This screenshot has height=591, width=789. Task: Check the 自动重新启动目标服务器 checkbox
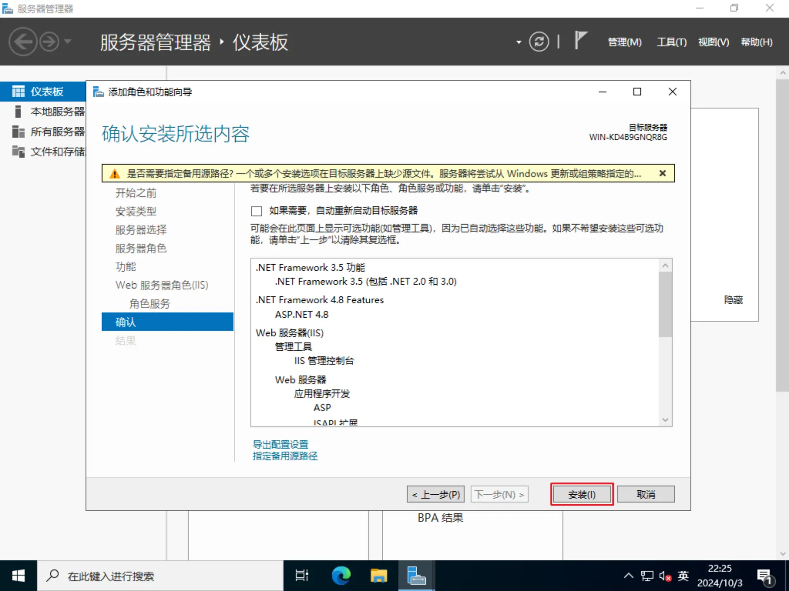click(x=257, y=211)
